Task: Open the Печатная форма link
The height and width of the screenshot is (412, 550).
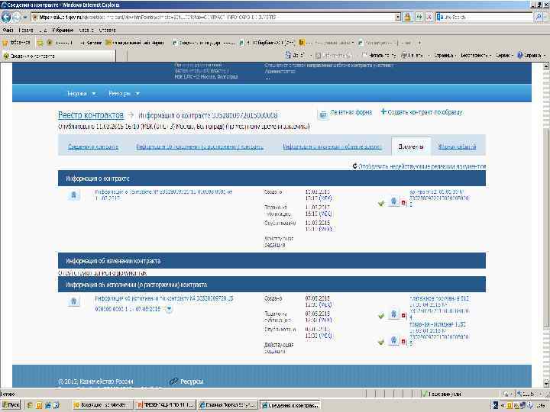Action: click(x=351, y=112)
